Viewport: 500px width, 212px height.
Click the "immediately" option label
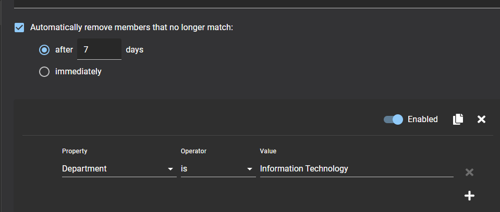[78, 72]
